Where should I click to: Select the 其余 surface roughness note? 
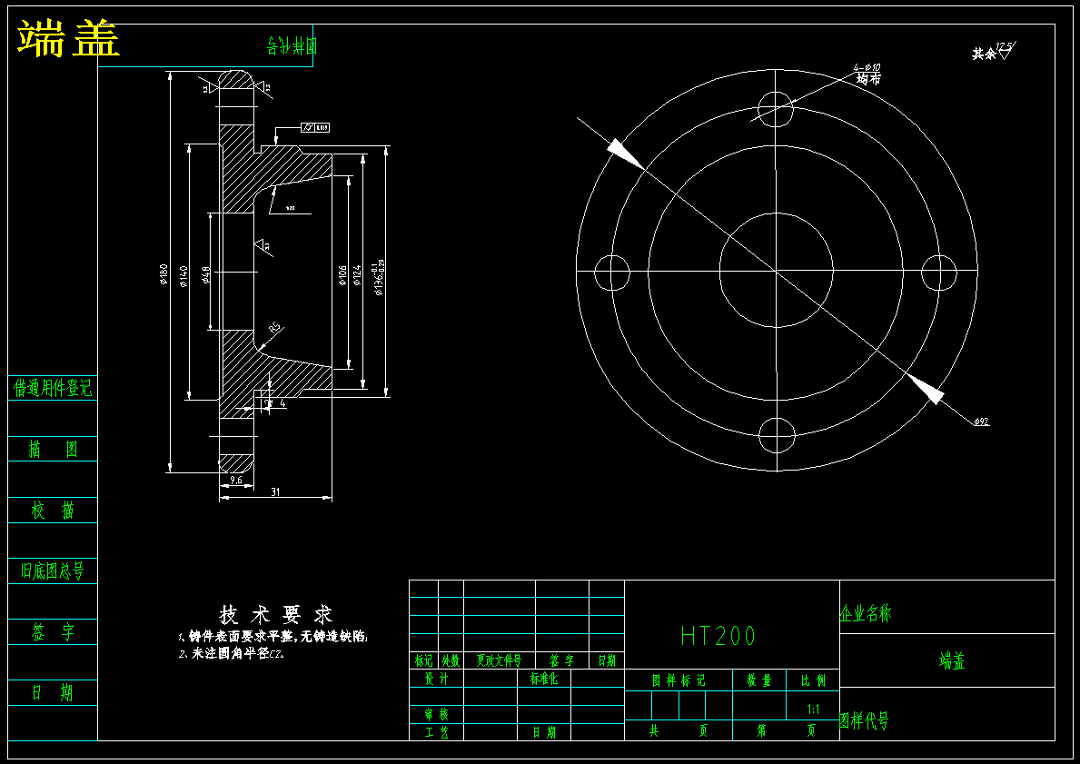pyautogui.click(x=993, y=52)
